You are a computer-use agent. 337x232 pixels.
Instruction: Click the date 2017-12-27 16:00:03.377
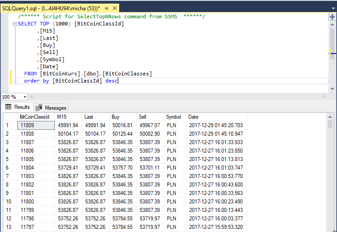(x=216, y=219)
